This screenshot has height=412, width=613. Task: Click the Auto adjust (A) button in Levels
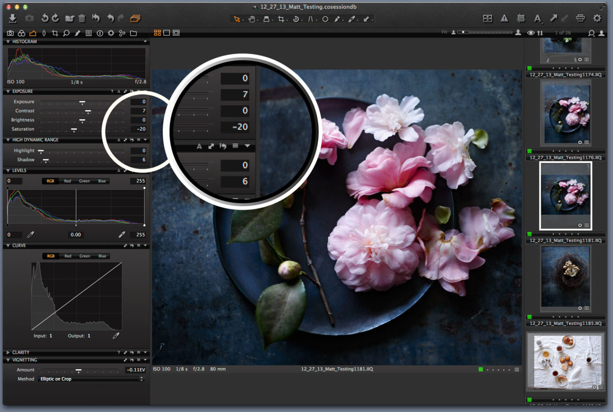[119, 170]
